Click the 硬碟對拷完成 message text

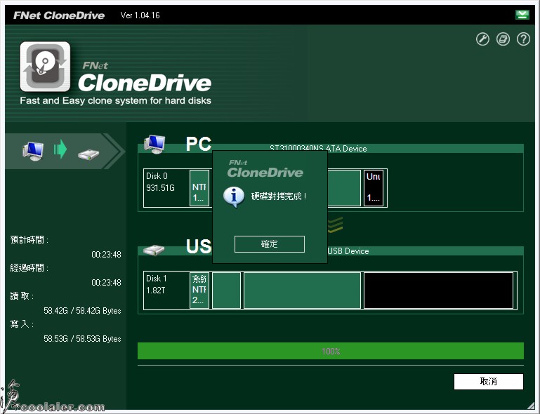279,196
